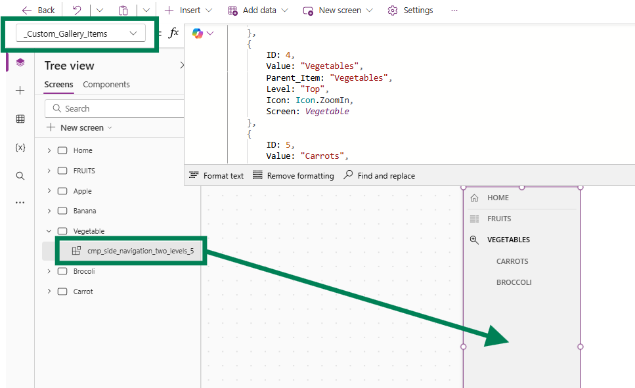Select cmp_side_navigation_two_levels_5 component in tree

tap(140, 251)
